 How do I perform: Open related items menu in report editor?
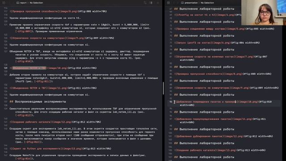[x=4, y=3]
